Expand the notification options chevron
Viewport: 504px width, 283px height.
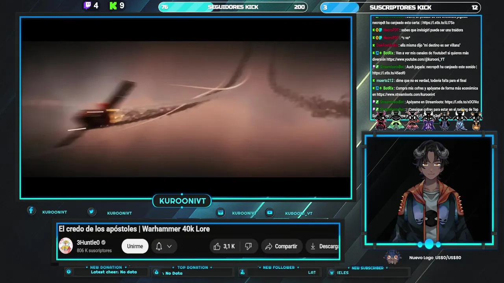(169, 246)
